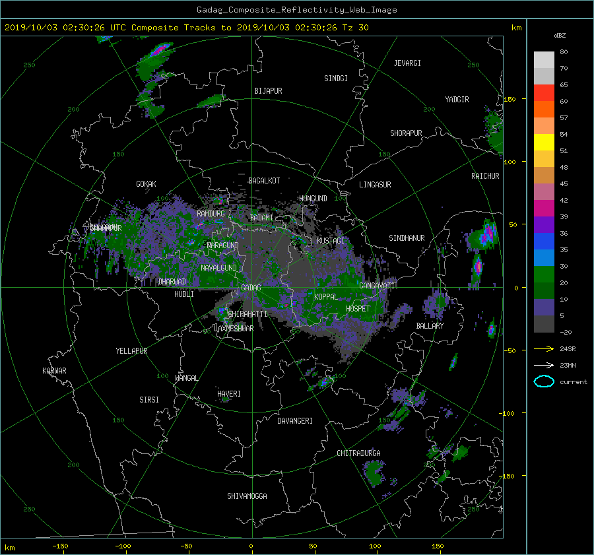Image resolution: width=594 pixels, height=555 pixels.
Task: Click the YELLAPUR city label
Action: (131, 351)
